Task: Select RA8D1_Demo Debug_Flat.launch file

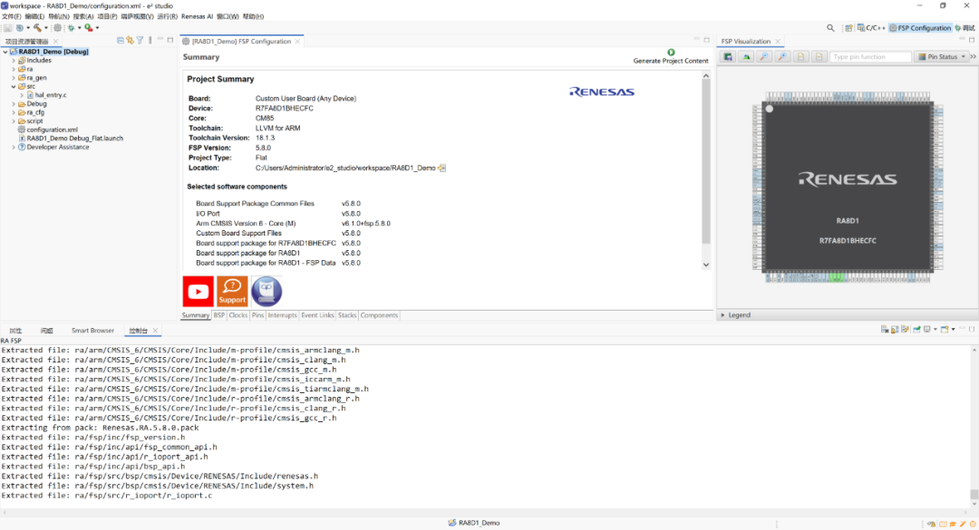Action: pos(75,139)
